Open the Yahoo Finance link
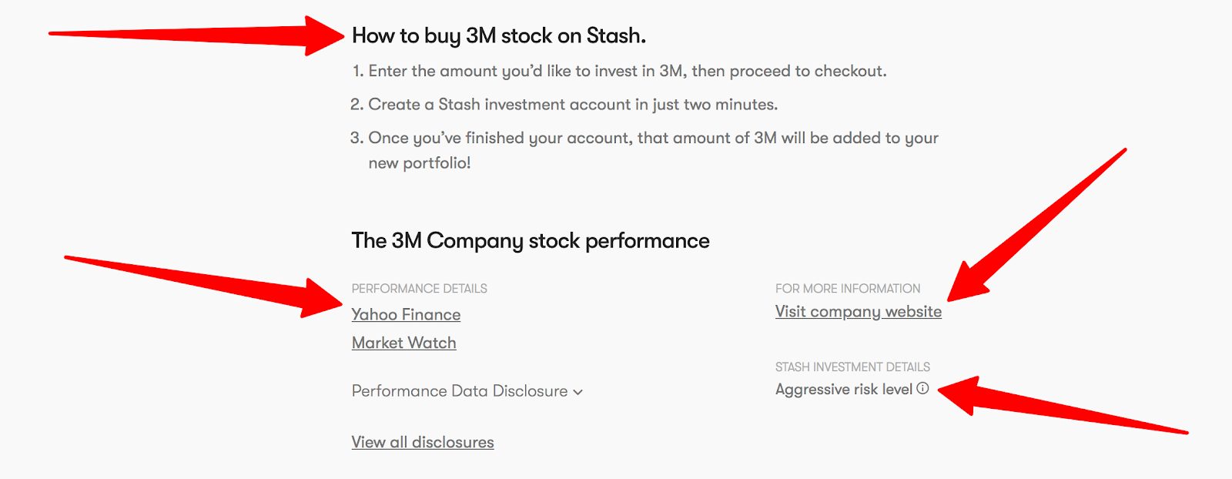The image size is (1232, 479). [406, 314]
